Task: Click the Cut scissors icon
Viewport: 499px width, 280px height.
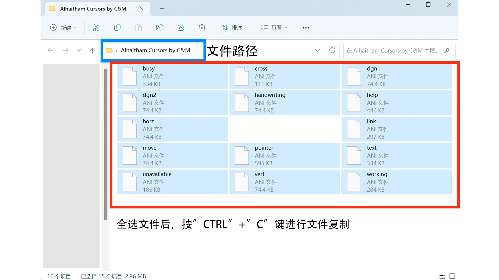Action: click(96, 28)
